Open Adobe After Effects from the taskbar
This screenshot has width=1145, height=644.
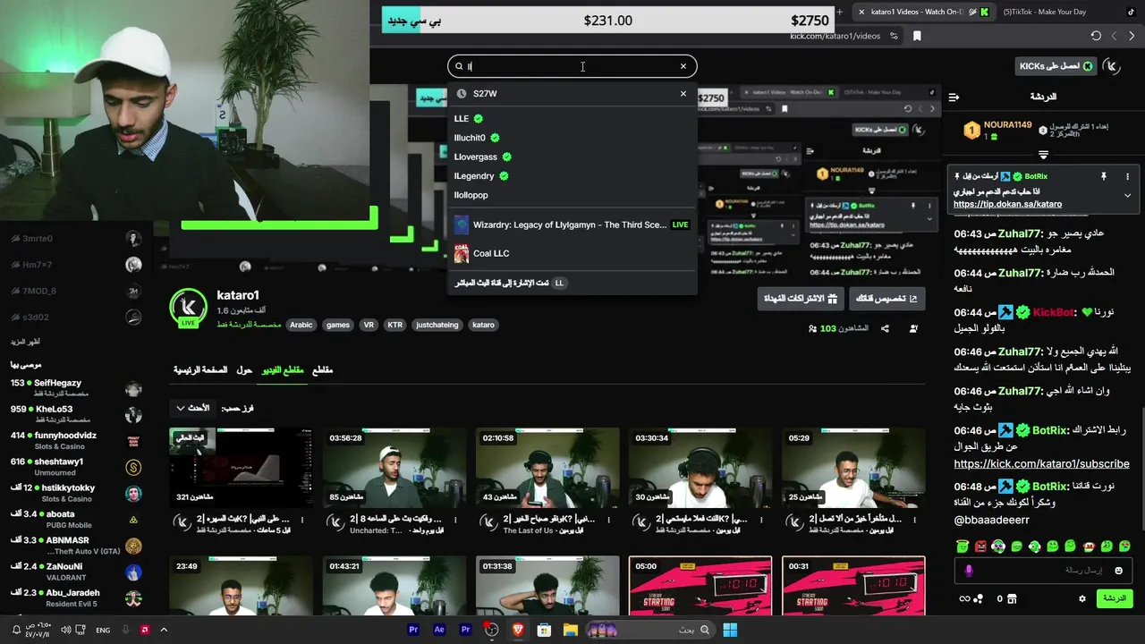[x=439, y=630]
